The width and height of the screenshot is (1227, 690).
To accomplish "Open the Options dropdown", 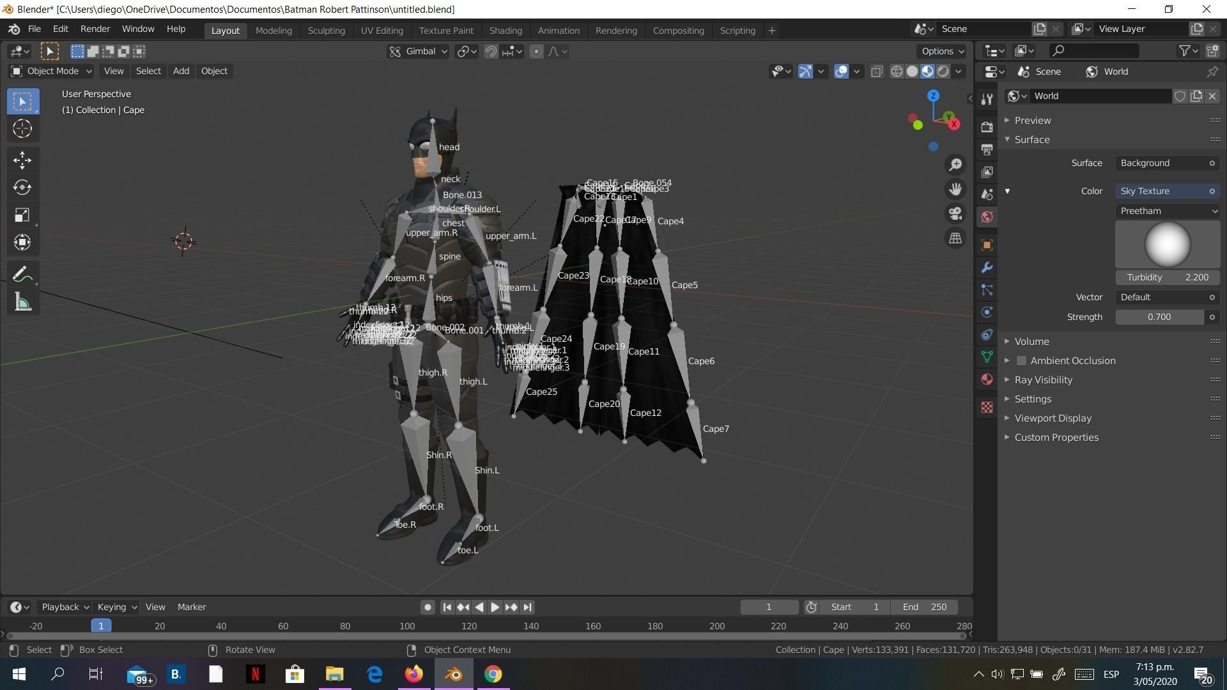I will 942,51.
